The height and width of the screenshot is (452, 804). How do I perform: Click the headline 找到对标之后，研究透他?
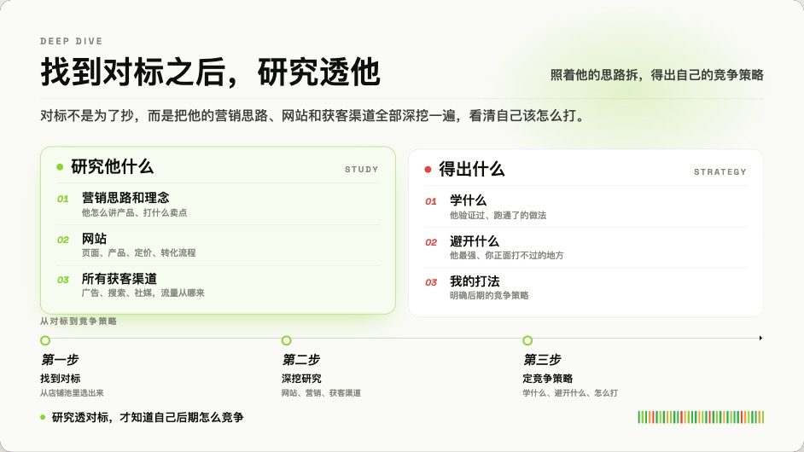point(210,72)
